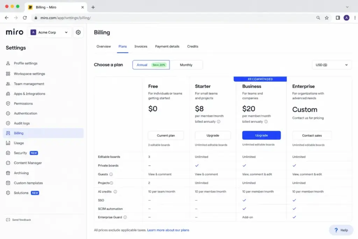Click the info icon beside Projects

tap(112, 183)
